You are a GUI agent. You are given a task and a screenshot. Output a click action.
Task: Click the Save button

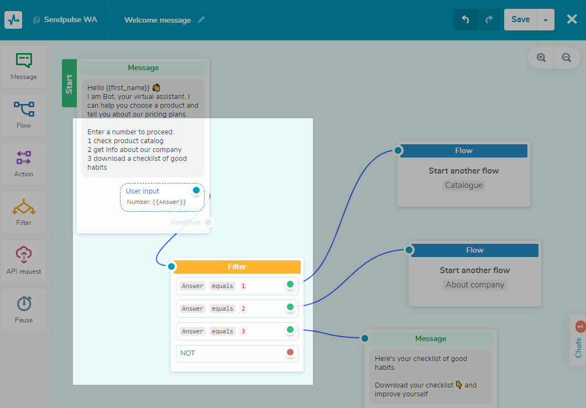(x=520, y=19)
